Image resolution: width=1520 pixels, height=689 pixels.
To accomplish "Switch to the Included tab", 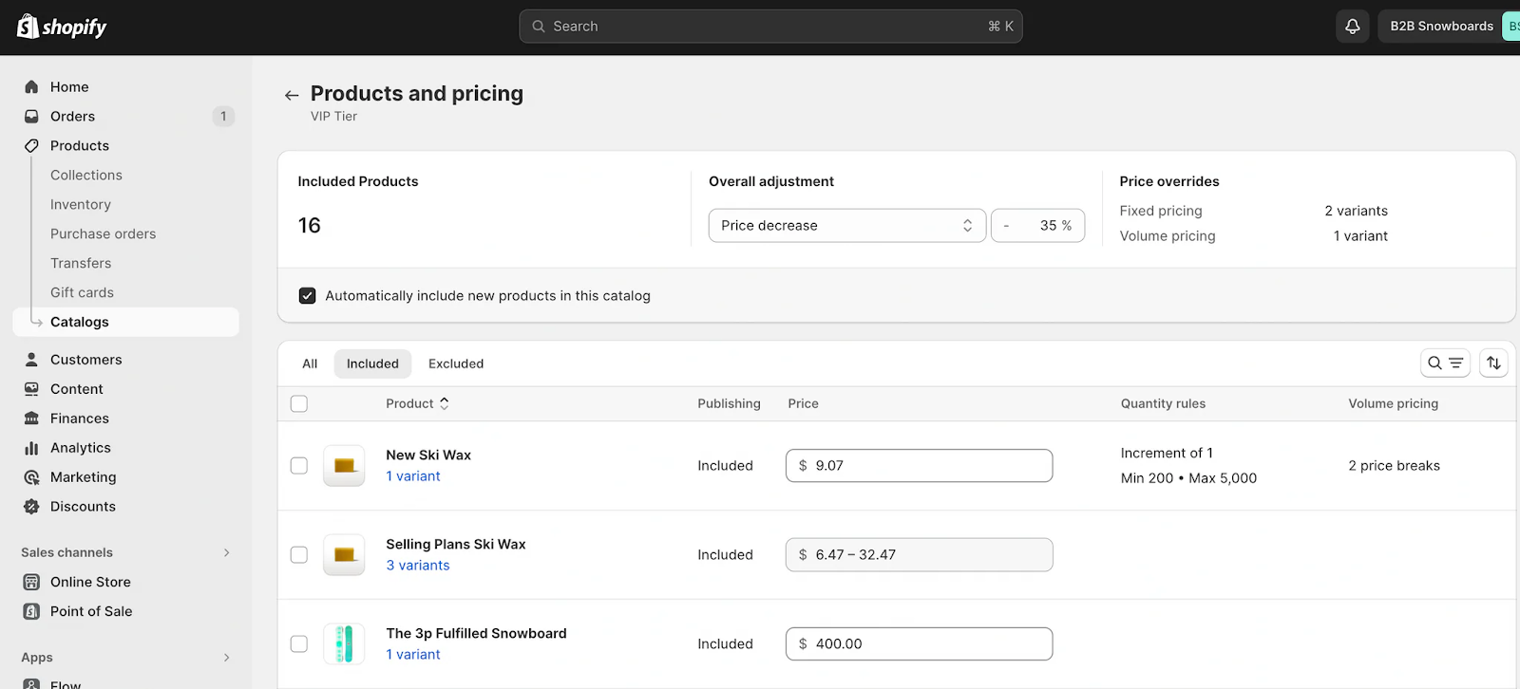I will pyautogui.click(x=372, y=363).
